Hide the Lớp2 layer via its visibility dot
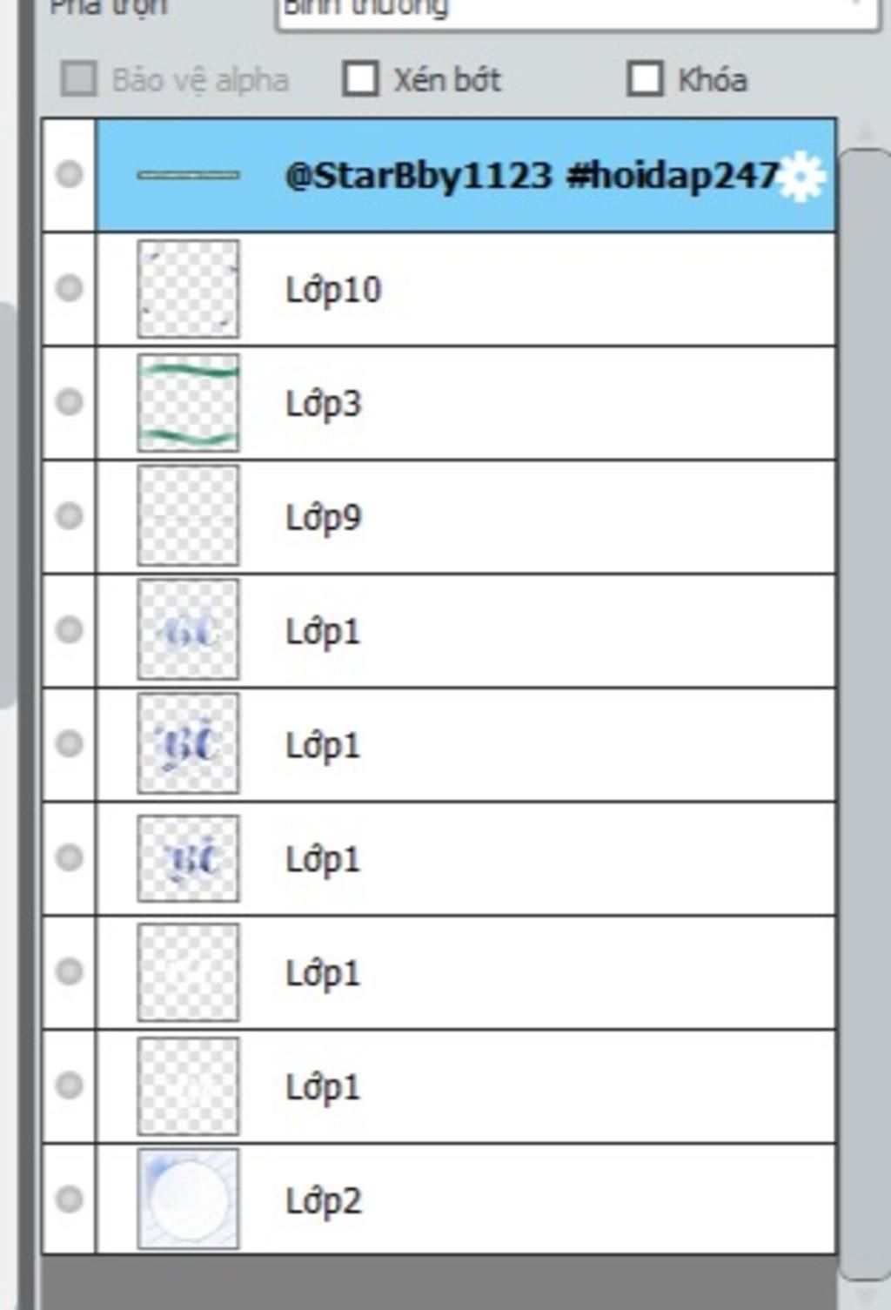 tap(70, 1199)
